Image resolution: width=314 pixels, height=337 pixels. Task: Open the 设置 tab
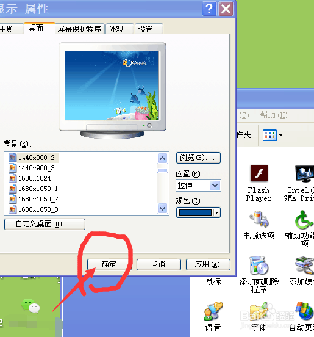coord(149,29)
